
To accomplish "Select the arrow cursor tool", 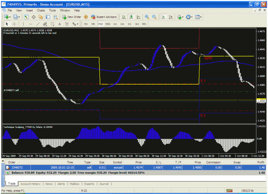I will pos(7,24).
